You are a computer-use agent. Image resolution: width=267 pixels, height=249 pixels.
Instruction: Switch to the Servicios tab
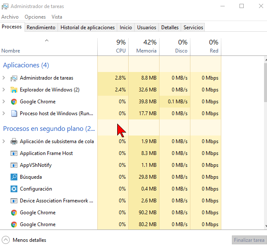coord(193,28)
